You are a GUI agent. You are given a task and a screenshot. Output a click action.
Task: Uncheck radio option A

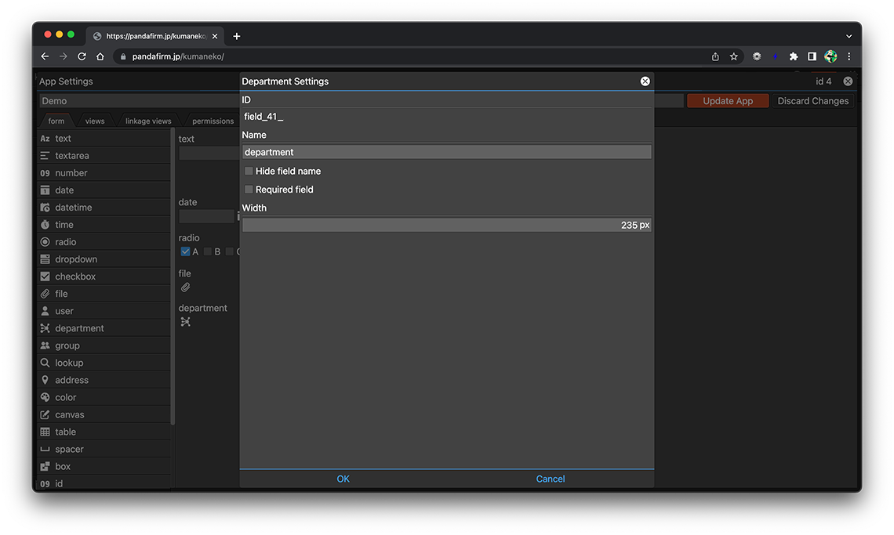[185, 251]
